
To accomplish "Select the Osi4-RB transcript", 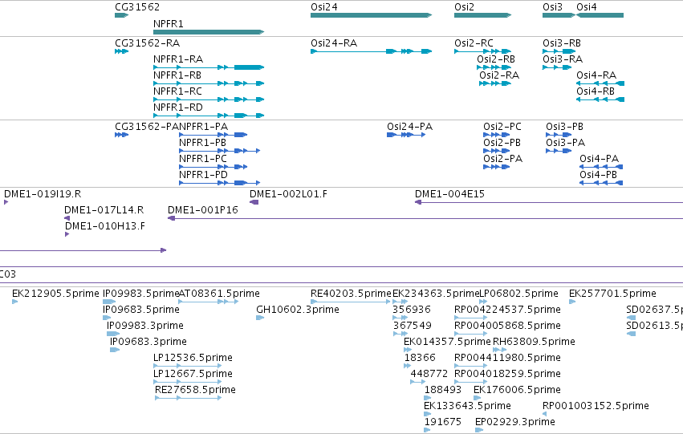I will pyautogui.click(x=600, y=99).
